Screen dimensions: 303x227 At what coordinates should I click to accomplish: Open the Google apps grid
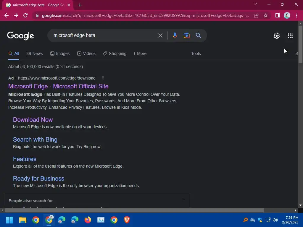point(290,36)
